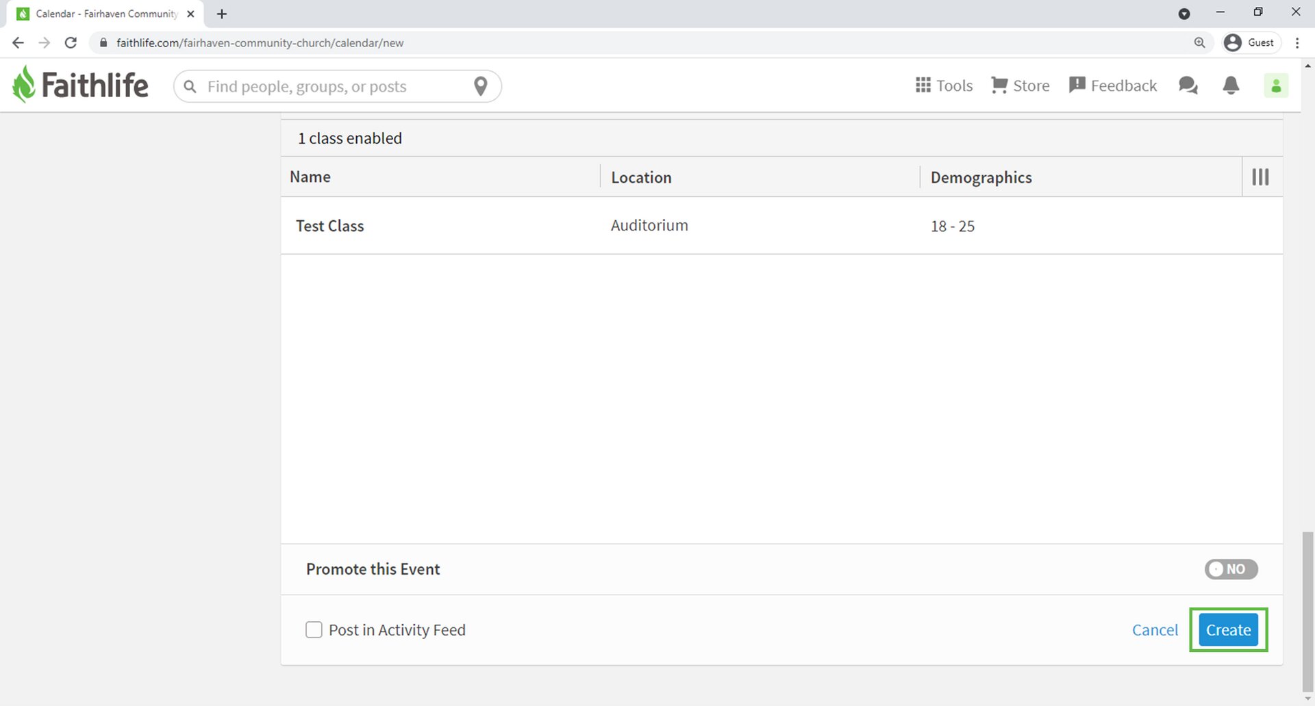The width and height of the screenshot is (1315, 706).
Task: Click the location pin icon in search
Action: coord(481,86)
